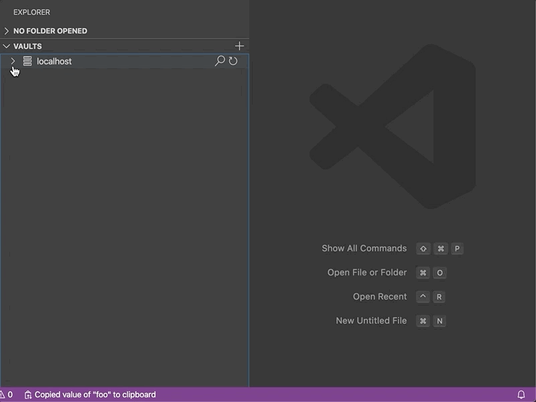The height and width of the screenshot is (402, 536).
Task: Search the localhost vault using the magnifier icon
Action: pyautogui.click(x=220, y=61)
